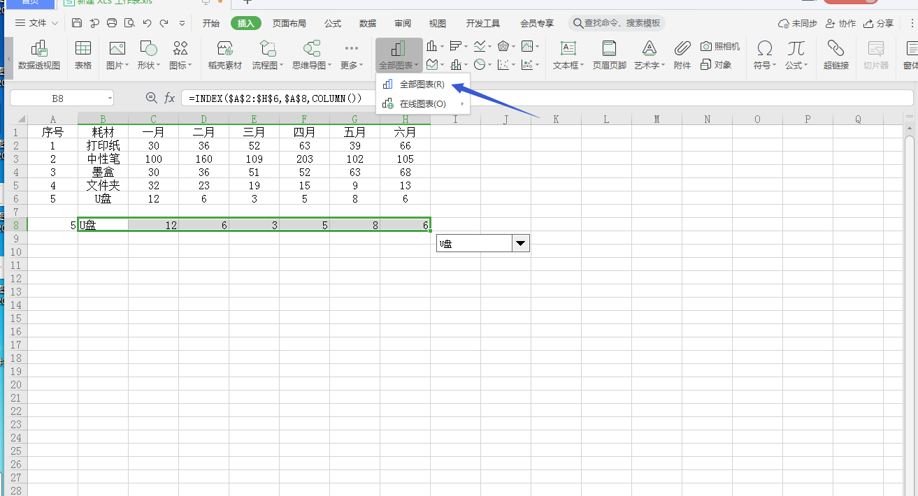This screenshot has width=918, height=496.
Task: Click the 未同步 sync status button
Action: [x=797, y=23]
